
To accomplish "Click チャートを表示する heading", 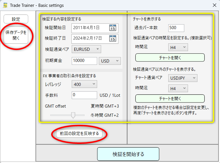I will tap(147, 19).
